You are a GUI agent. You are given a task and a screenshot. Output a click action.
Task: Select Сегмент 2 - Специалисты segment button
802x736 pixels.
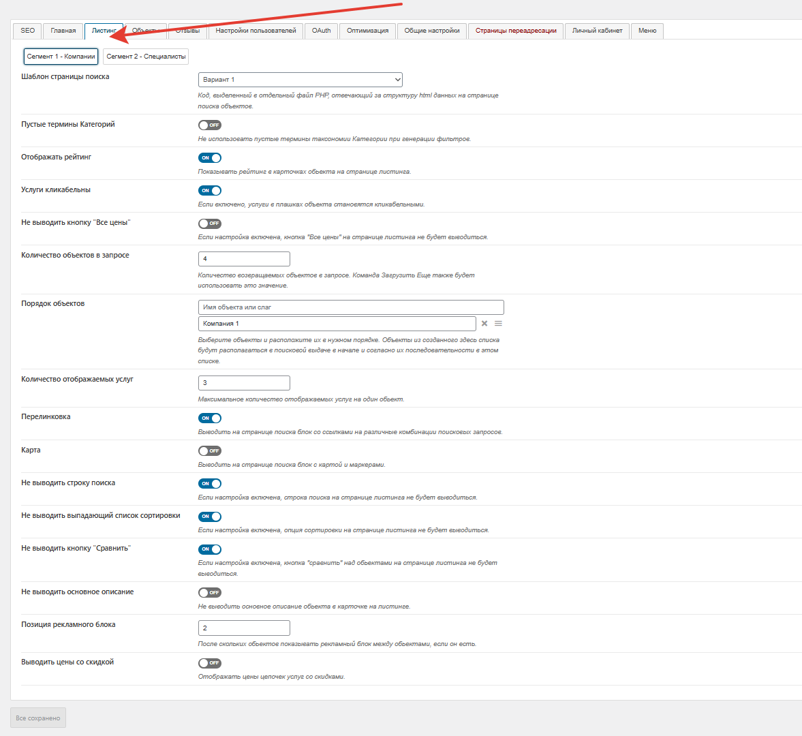[146, 57]
